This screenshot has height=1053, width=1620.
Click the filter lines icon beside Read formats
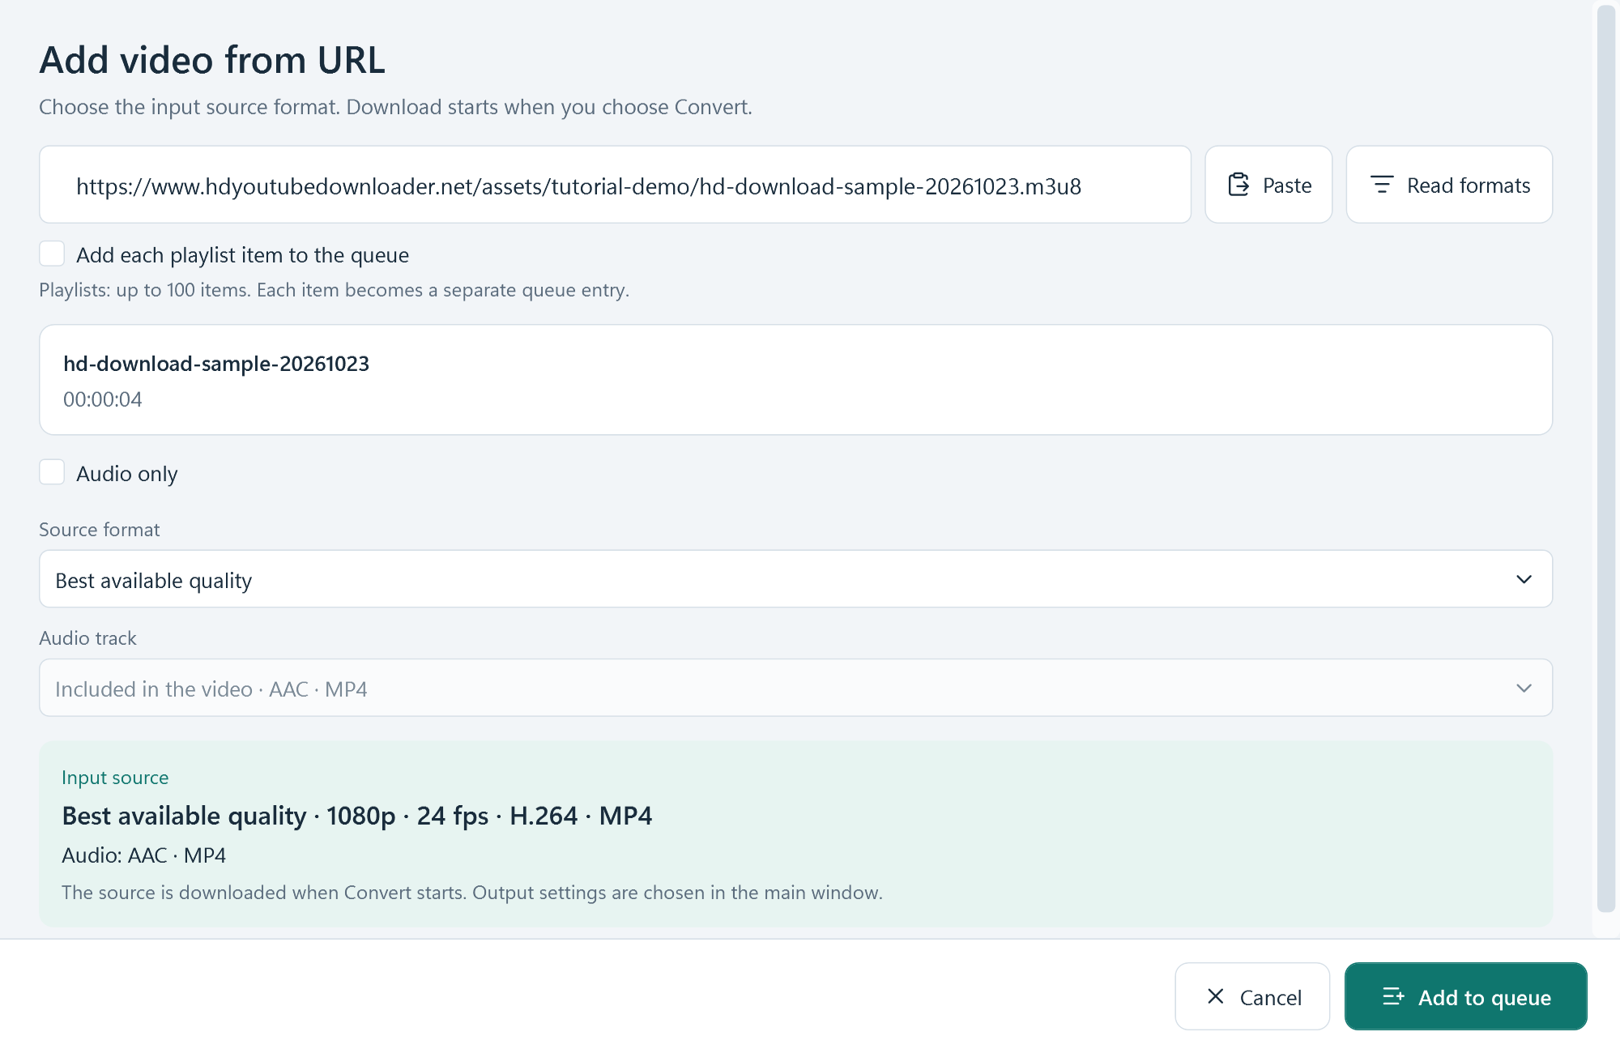(x=1382, y=185)
